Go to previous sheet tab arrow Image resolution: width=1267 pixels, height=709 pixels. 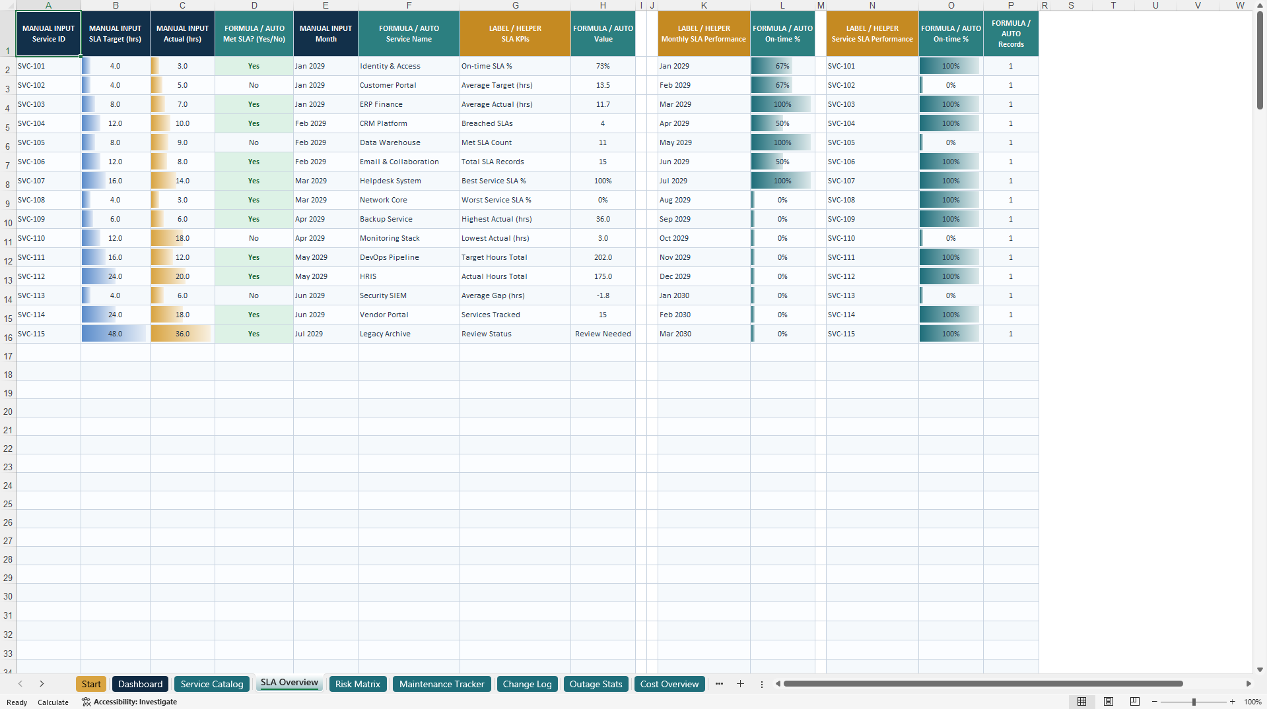coord(20,684)
